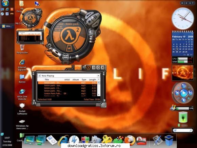The image size is (197, 148).
Task: Launch Internet Explorer desktop shortcut
Action: (22, 62)
